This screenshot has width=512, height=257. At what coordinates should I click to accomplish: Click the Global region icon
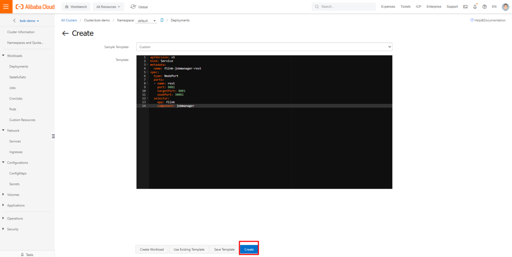click(x=133, y=7)
